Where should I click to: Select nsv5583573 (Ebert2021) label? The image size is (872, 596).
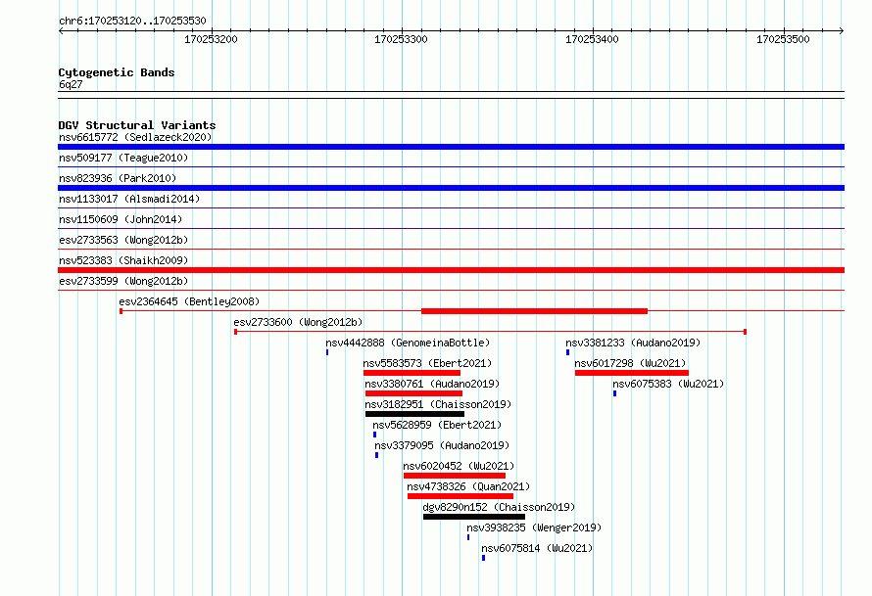[x=427, y=363]
